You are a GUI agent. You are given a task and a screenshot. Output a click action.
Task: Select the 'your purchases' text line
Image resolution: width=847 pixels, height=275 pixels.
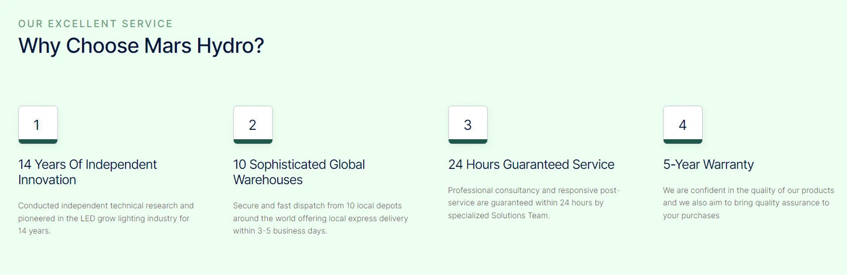point(690,216)
